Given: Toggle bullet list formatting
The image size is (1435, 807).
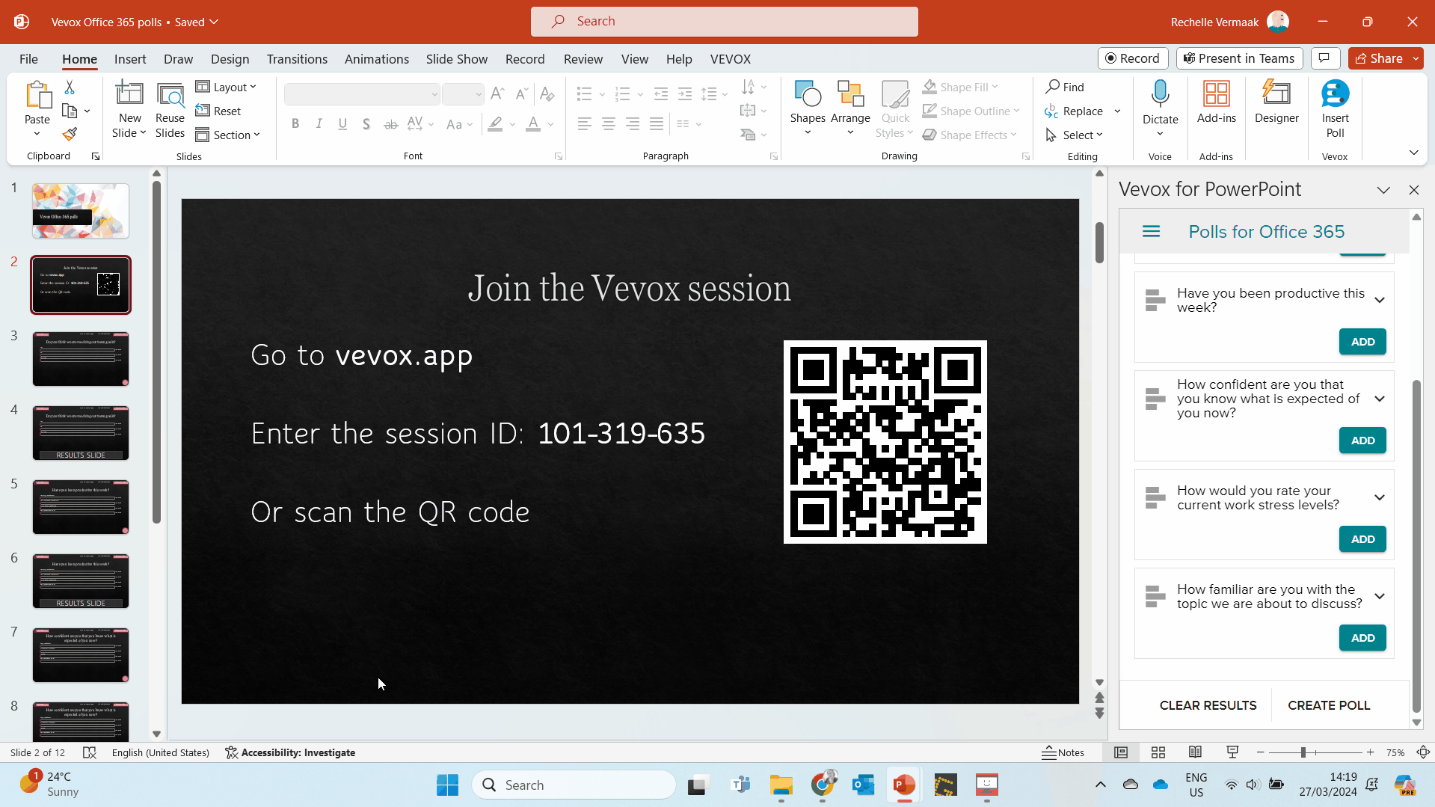Looking at the screenshot, I should coord(585,93).
